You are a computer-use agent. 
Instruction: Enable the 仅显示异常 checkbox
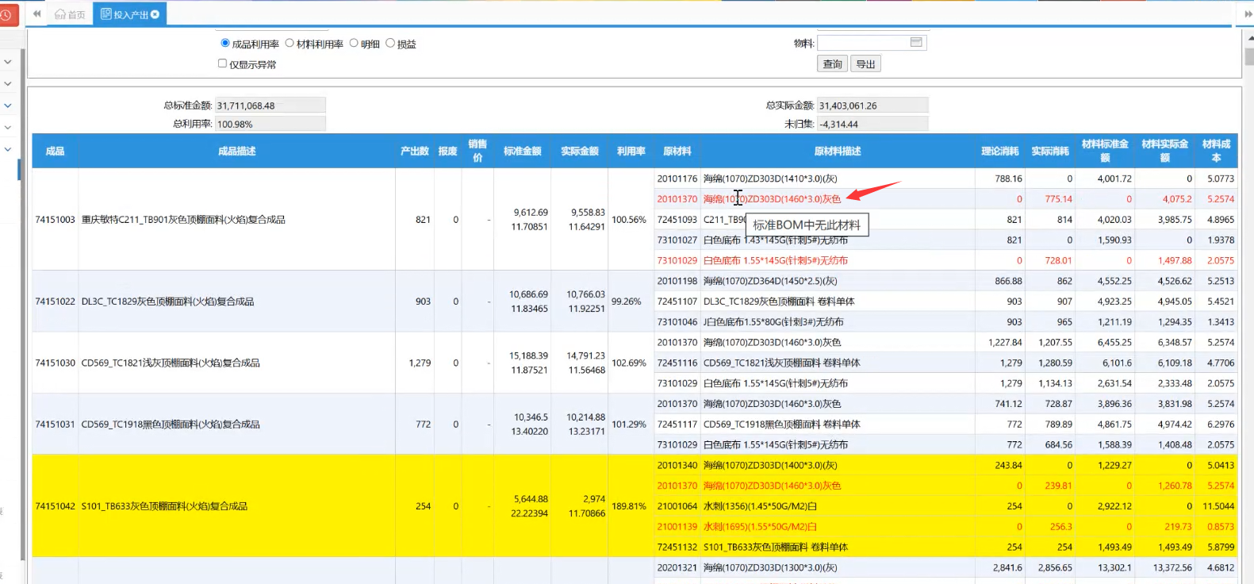[223, 63]
